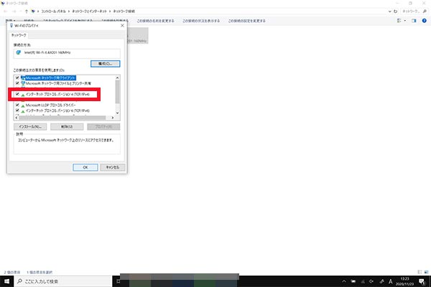Expand the view options dropdown arrow

pos(404,21)
